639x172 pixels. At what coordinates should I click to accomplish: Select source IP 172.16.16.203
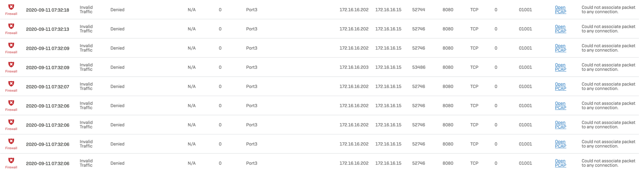[x=354, y=67]
